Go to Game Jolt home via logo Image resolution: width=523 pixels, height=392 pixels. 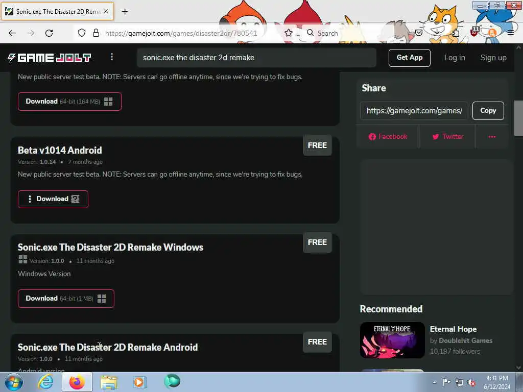pos(49,58)
